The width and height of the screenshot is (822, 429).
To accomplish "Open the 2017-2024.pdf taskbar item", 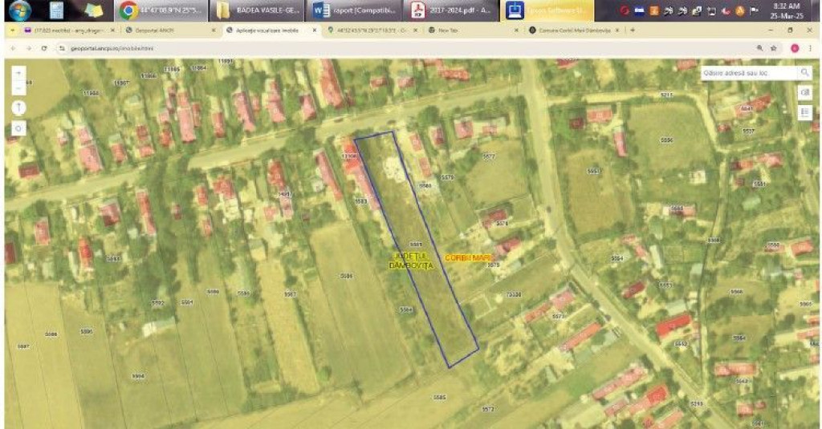I will [451, 11].
